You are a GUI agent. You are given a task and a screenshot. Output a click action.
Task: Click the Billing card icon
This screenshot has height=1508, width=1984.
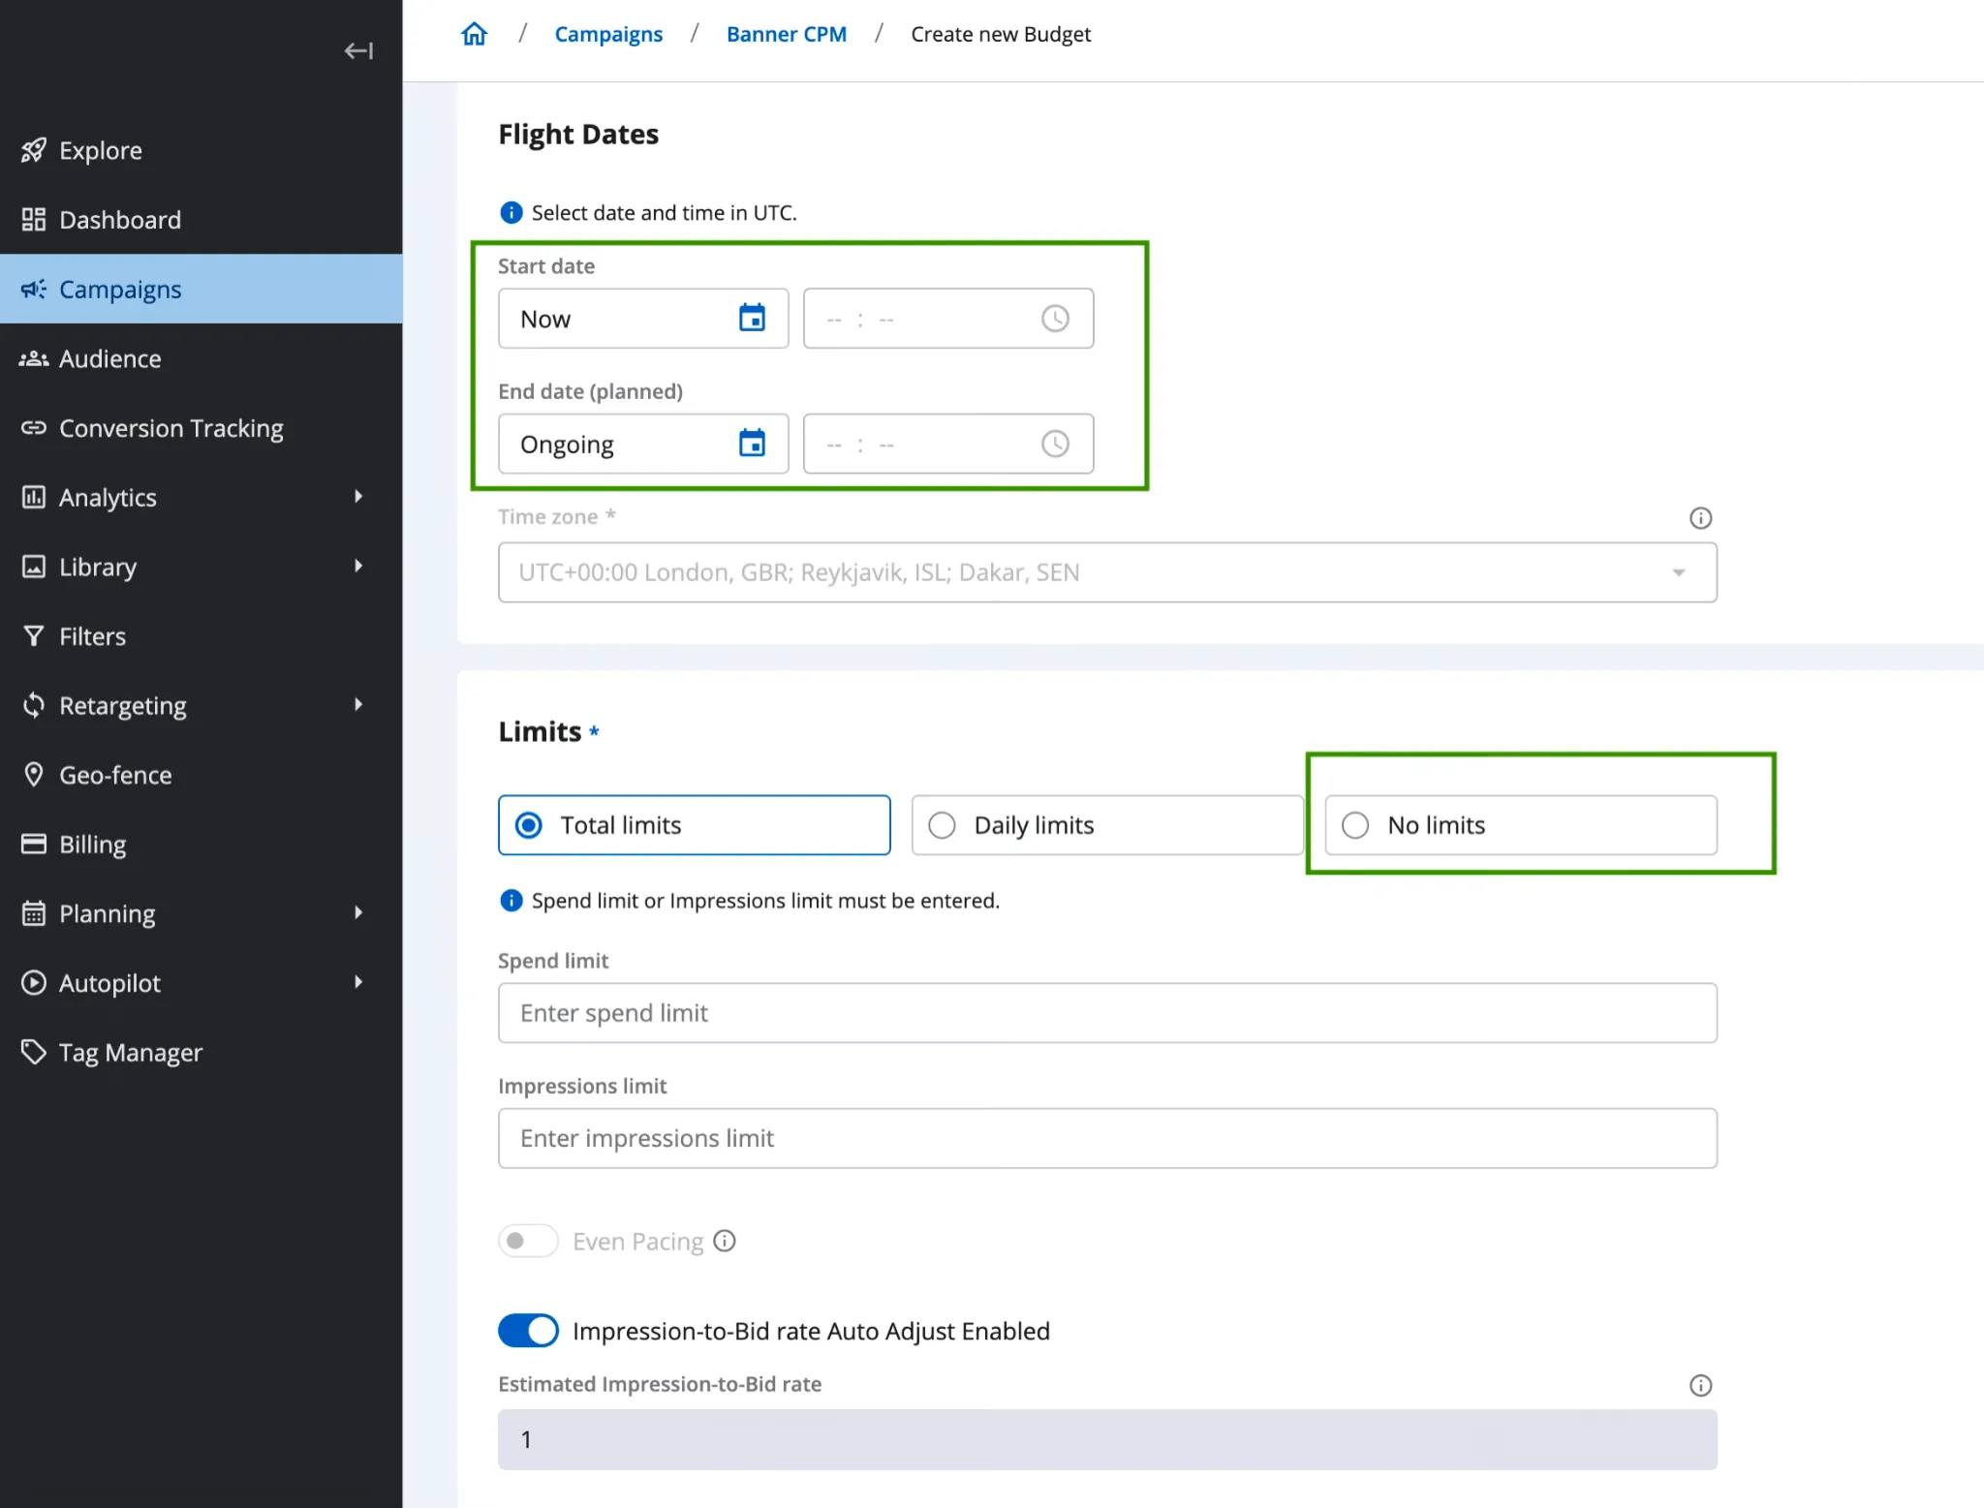pyautogui.click(x=34, y=844)
